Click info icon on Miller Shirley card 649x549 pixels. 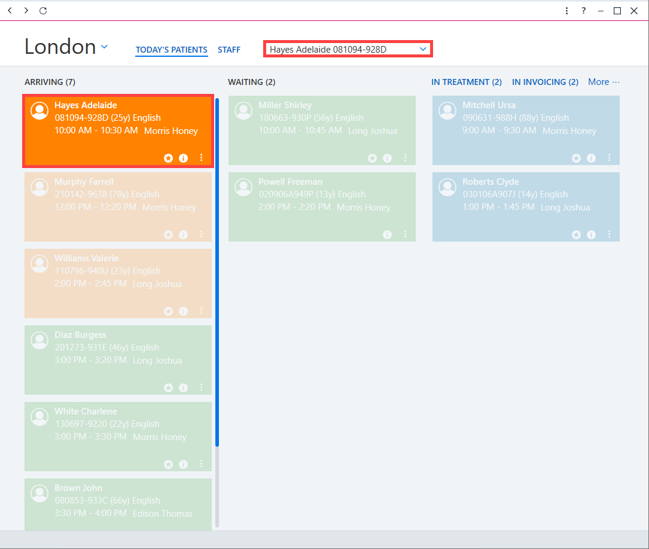388,158
